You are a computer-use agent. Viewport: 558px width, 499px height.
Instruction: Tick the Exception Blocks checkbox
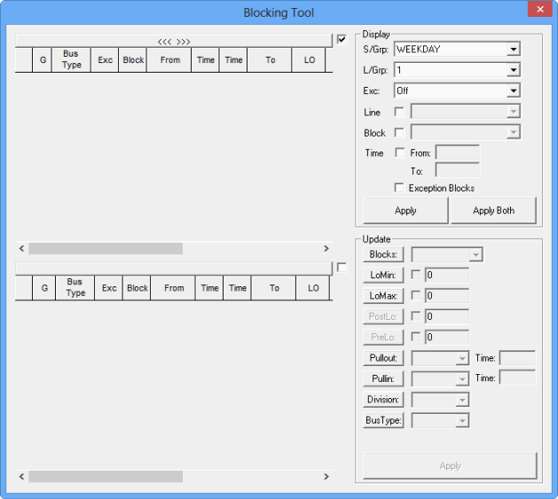coord(399,188)
